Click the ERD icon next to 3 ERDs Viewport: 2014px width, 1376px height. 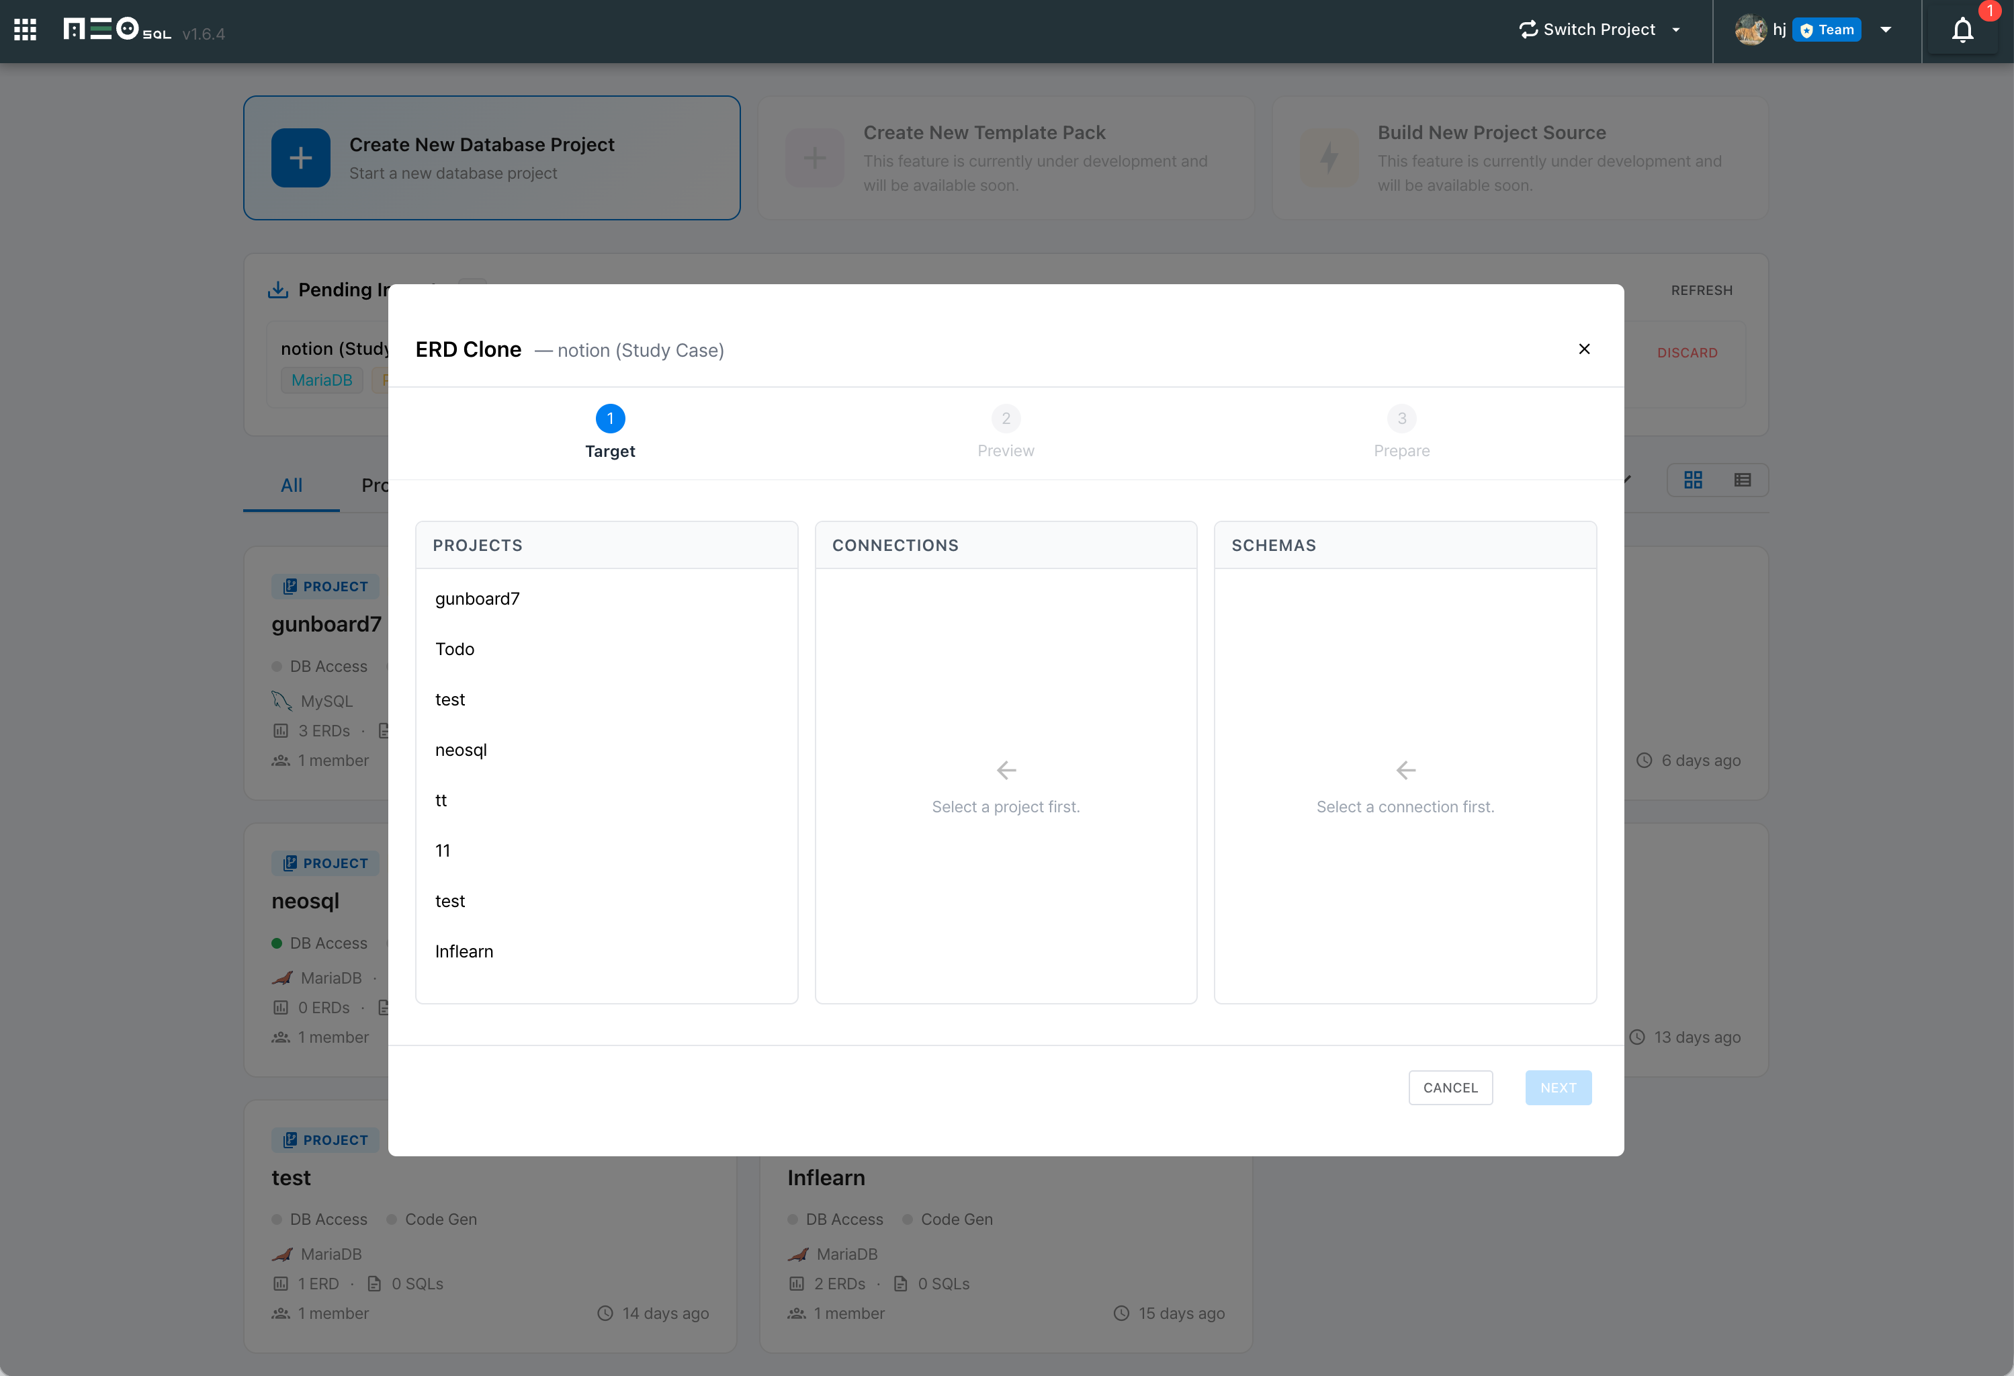pyautogui.click(x=281, y=731)
